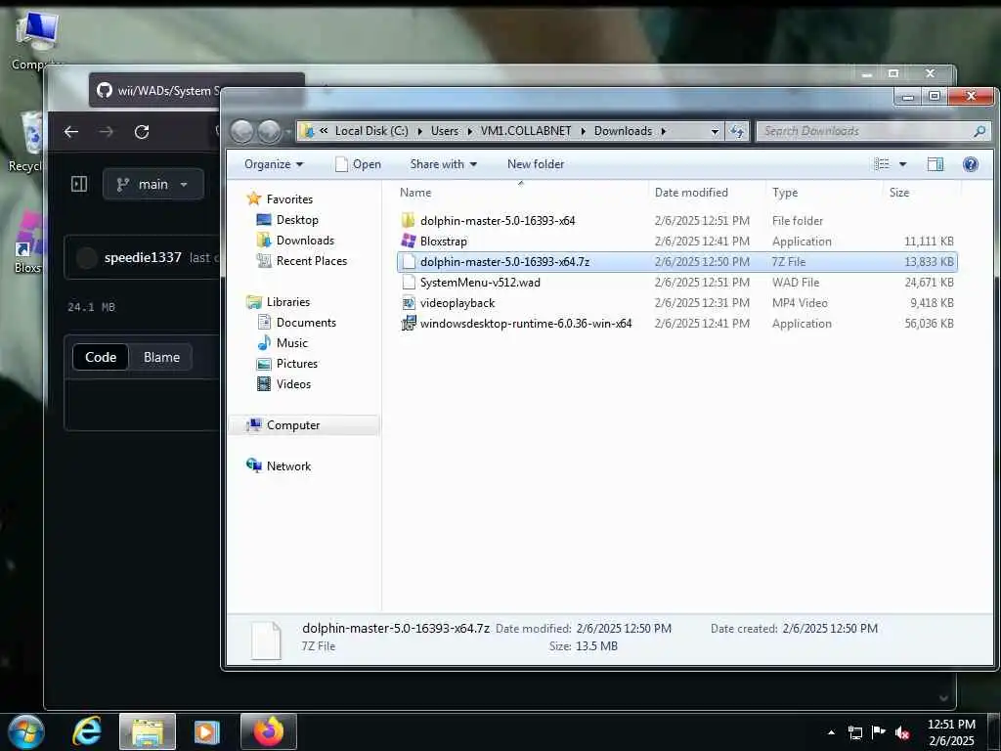This screenshot has height=751, width=1001.
Task: Toggle the GitHub file tree side panel
Action: (79, 185)
